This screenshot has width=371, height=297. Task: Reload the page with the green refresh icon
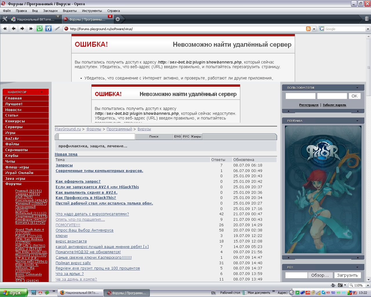tap(40, 28)
